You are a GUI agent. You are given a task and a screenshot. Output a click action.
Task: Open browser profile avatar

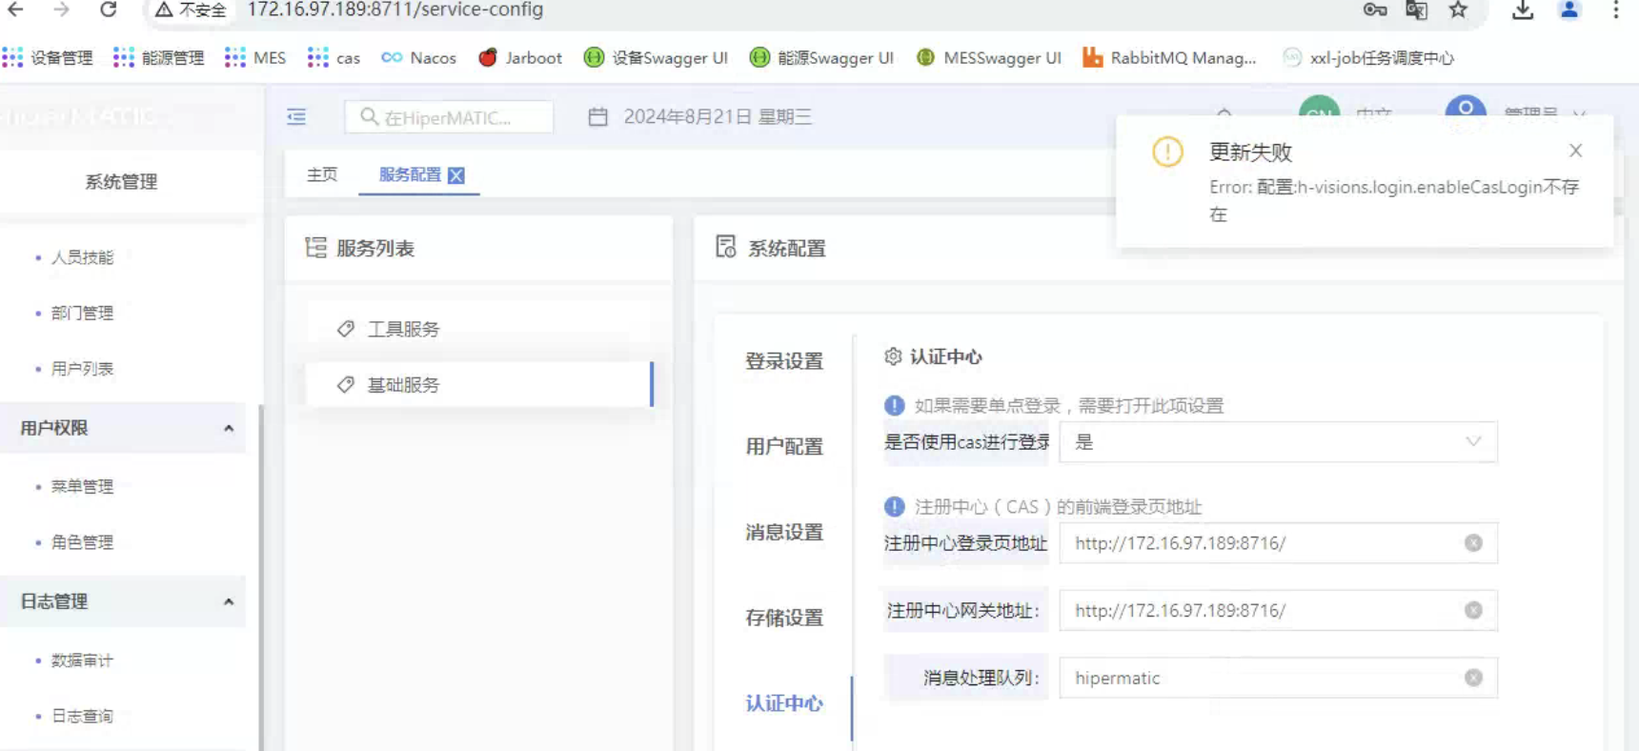(x=1568, y=10)
